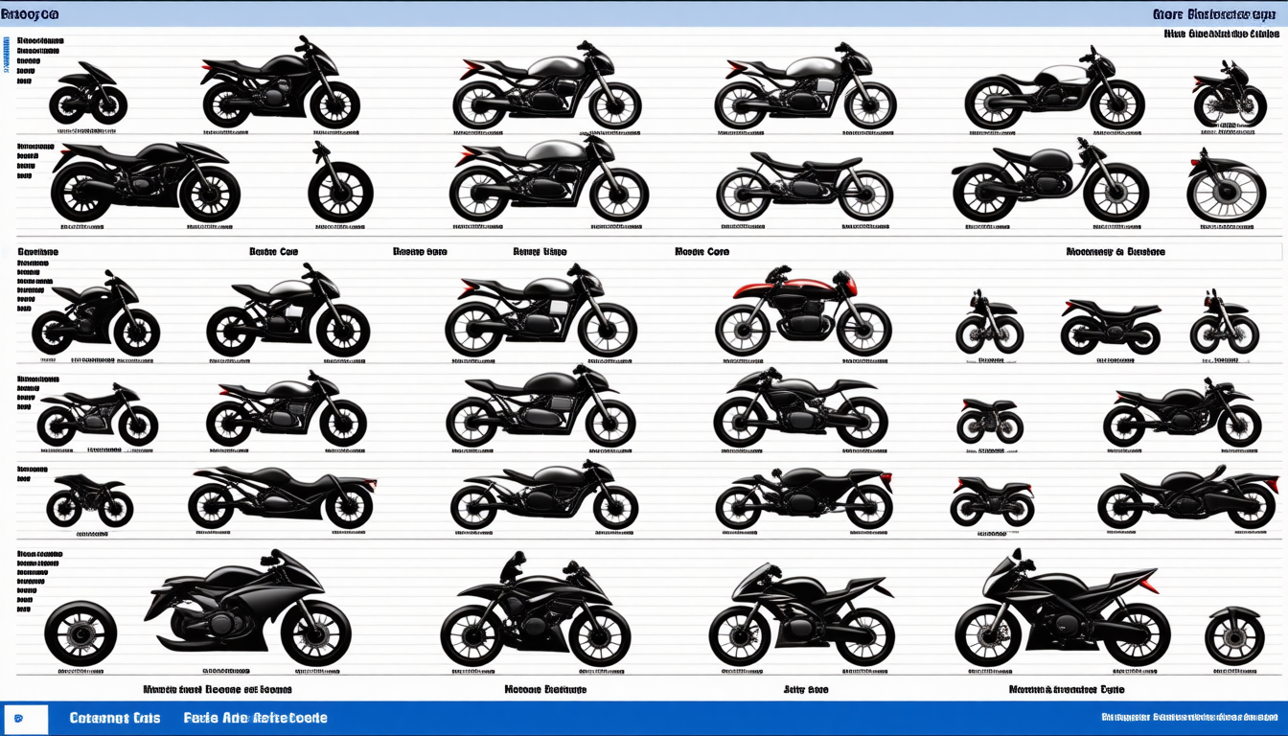Pick the fendered wheel at the far right of the bottom row
The width and height of the screenshot is (1288, 736).
coord(1234,634)
